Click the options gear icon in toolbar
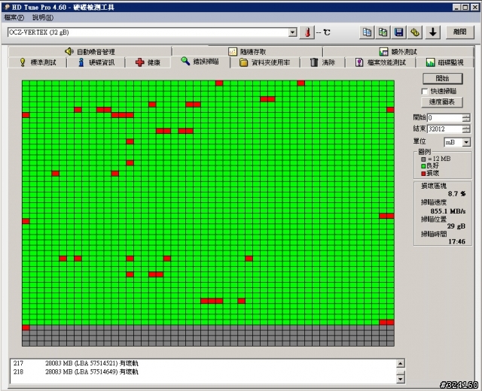Viewport: 482px width, 391px height. [416, 32]
